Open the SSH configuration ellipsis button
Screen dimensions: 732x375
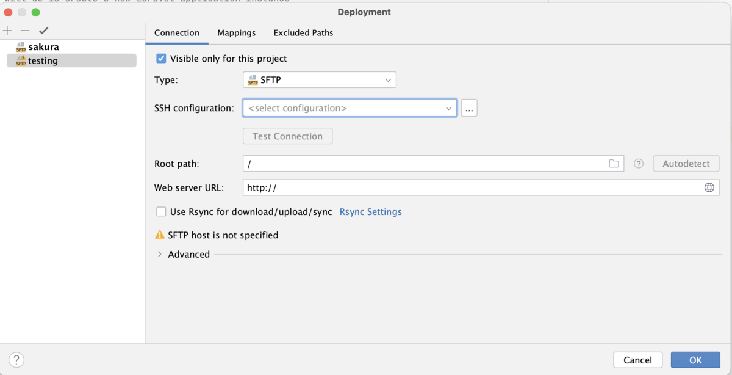point(468,108)
